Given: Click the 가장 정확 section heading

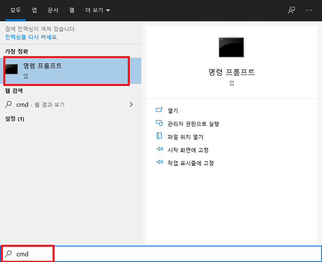Looking at the screenshot, I should coord(16,52).
